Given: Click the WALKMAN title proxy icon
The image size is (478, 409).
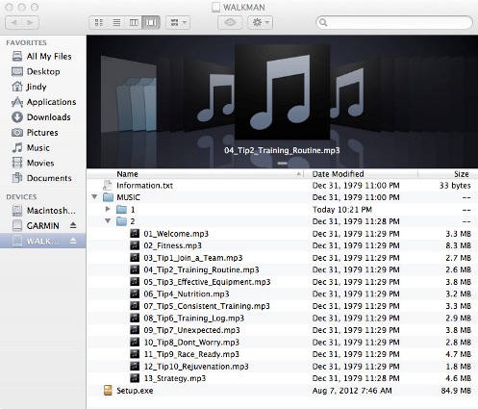Looking at the screenshot, I should click(x=216, y=7).
